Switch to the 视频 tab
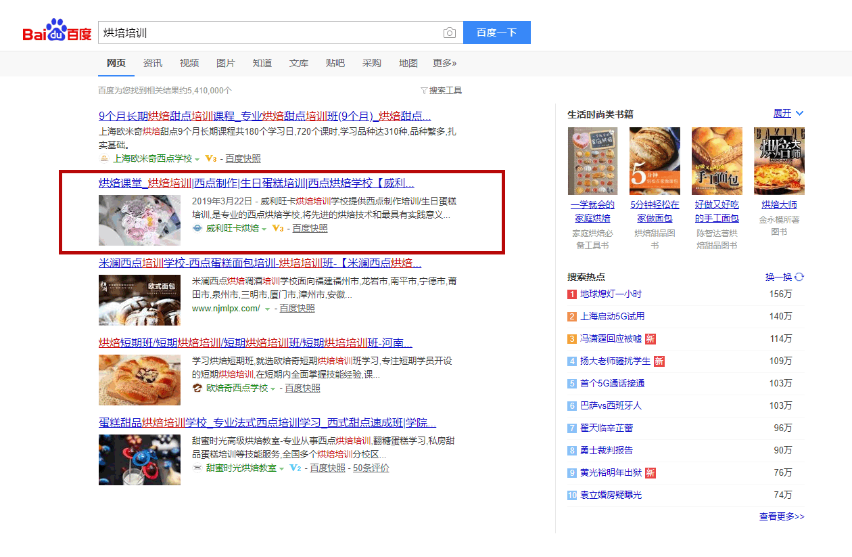 (x=189, y=64)
